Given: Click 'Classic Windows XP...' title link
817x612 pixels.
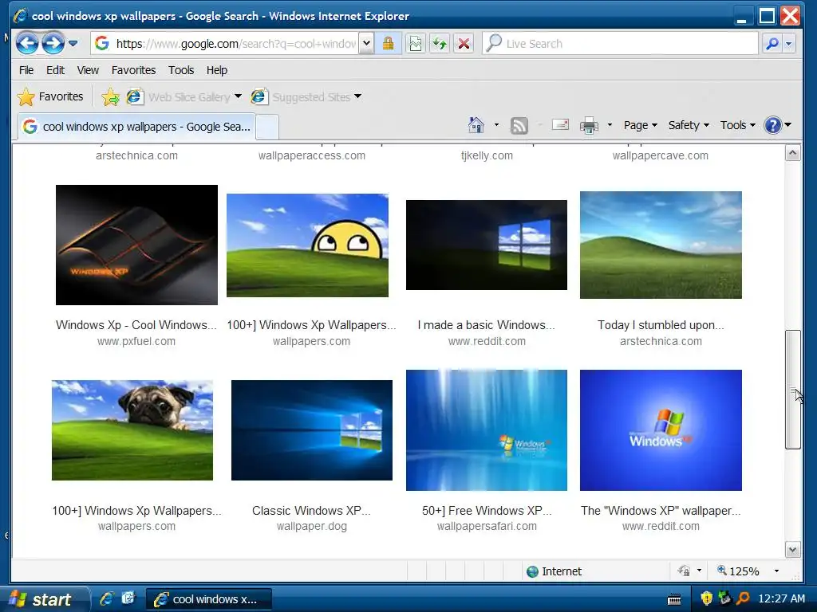Looking at the screenshot, I should pyautogui.click(x=311, y=511).
